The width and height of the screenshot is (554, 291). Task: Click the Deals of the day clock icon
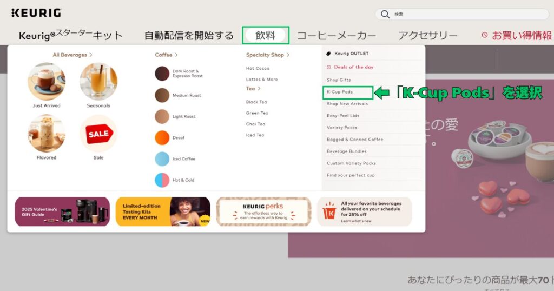(329, 67)
